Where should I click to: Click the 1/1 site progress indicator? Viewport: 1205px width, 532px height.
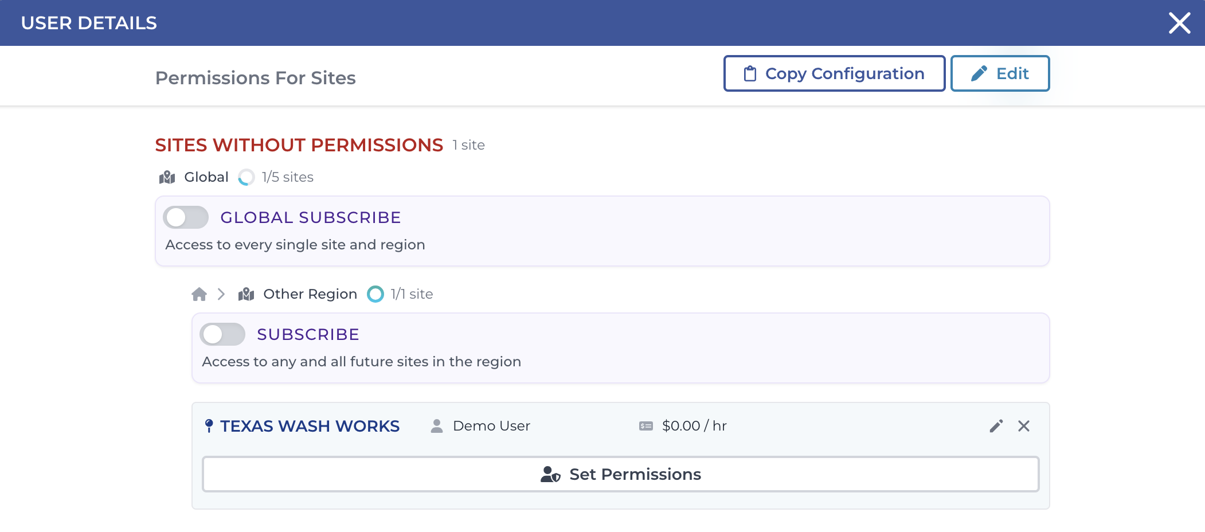pos(375,294)
